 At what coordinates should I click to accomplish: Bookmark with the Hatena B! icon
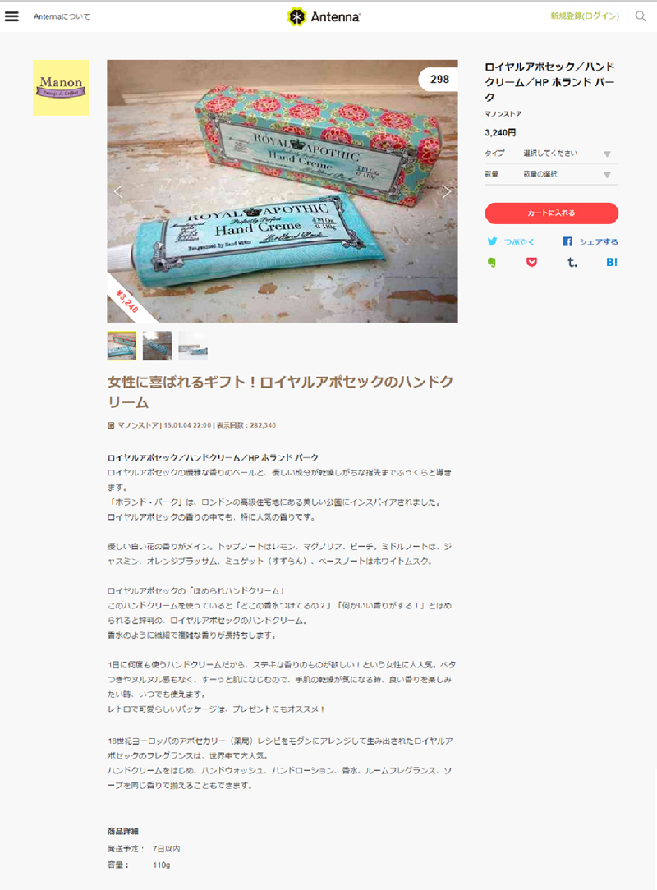[x=612, y=262]
